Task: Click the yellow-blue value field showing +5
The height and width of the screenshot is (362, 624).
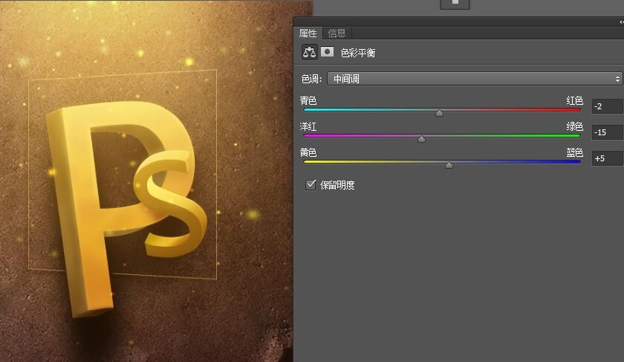Action: [607, 158]
